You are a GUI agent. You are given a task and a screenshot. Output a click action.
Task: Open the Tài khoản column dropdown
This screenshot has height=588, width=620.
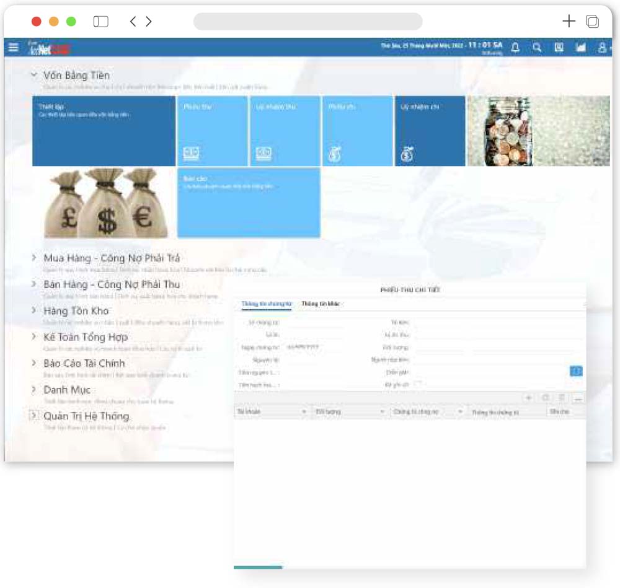(x=304, y=412)
